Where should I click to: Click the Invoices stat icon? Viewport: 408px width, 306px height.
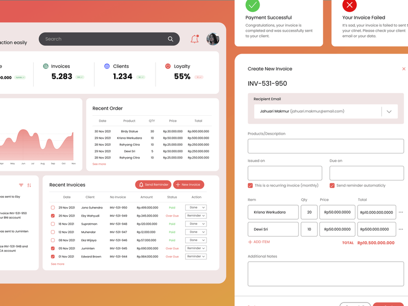click(x=46, y=66)
